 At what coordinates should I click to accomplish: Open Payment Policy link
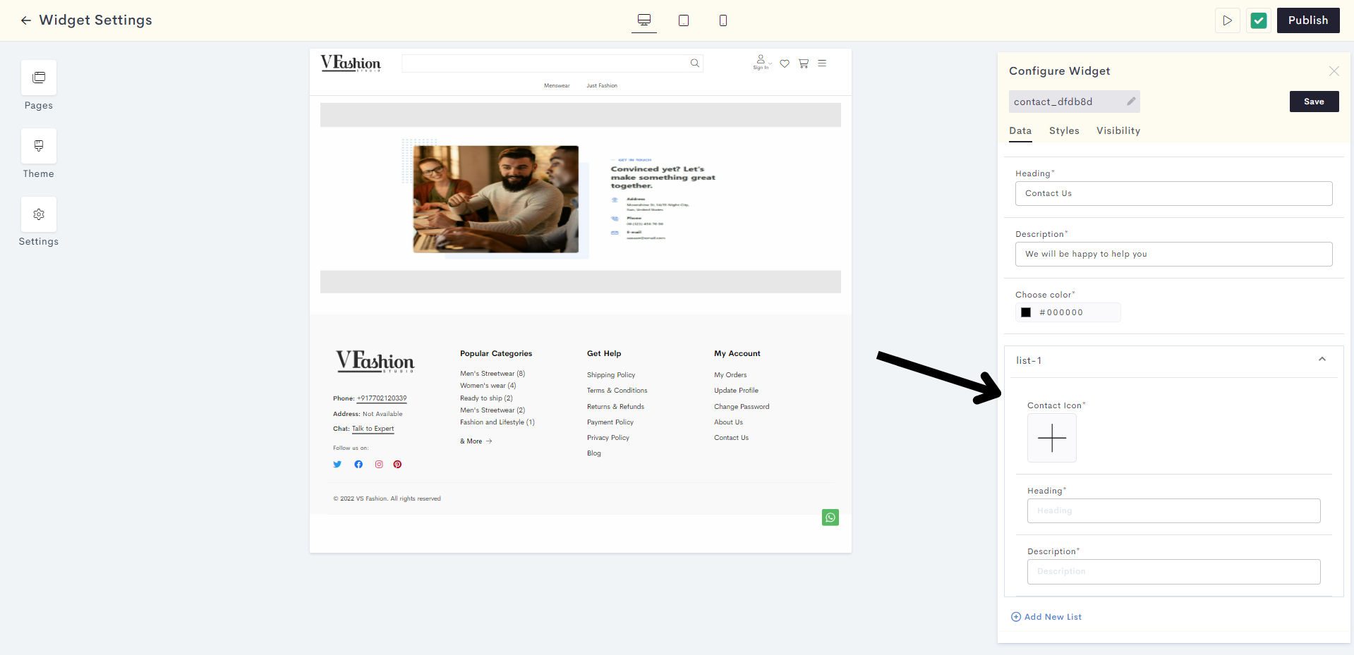pos(610,422)
